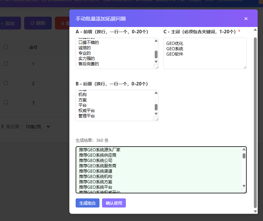
Task: Click result line 推荐GEO系统平台
Action: [x=96, y=187]
